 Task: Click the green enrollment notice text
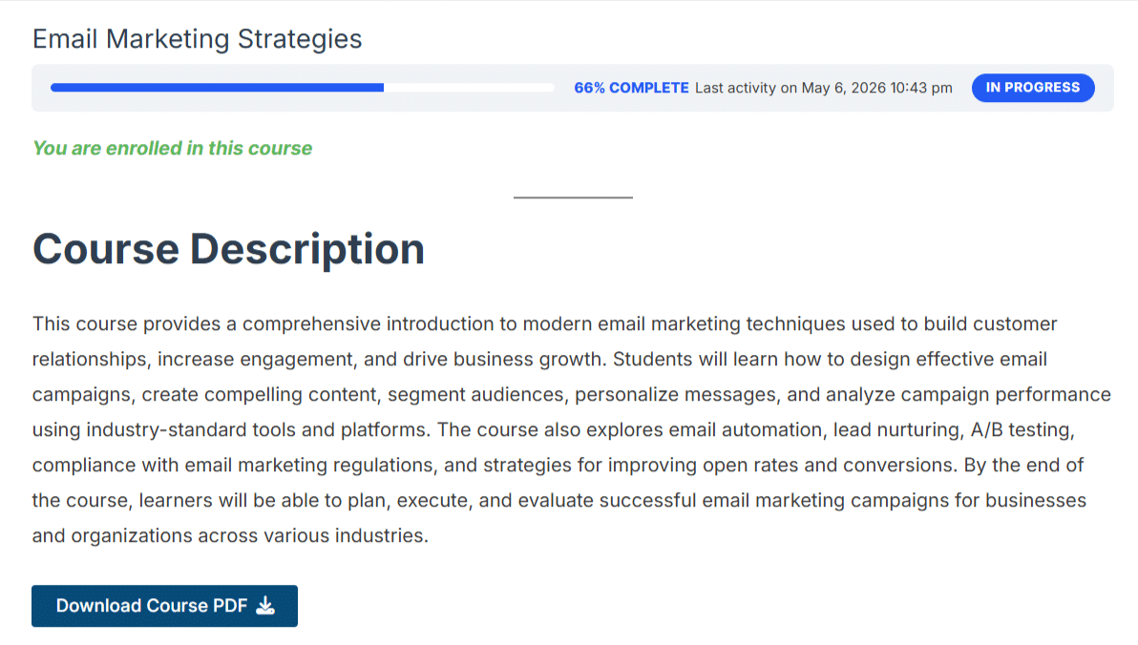coord(173,148)
